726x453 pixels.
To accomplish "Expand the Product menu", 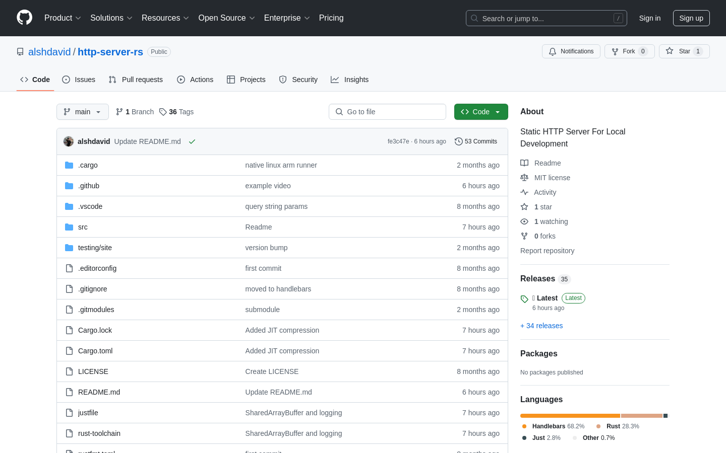I will pos(63,18).
